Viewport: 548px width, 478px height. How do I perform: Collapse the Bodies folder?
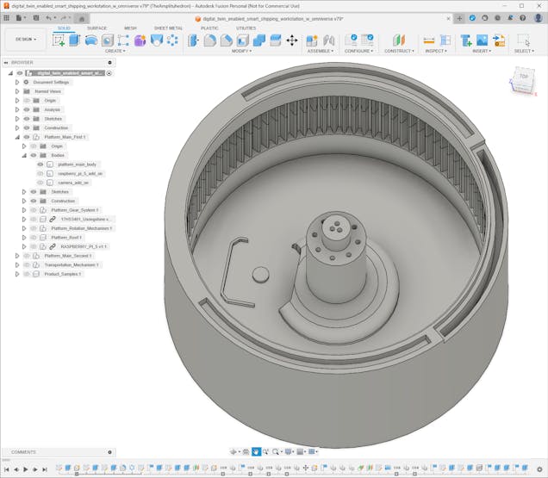tap(23, 155)
